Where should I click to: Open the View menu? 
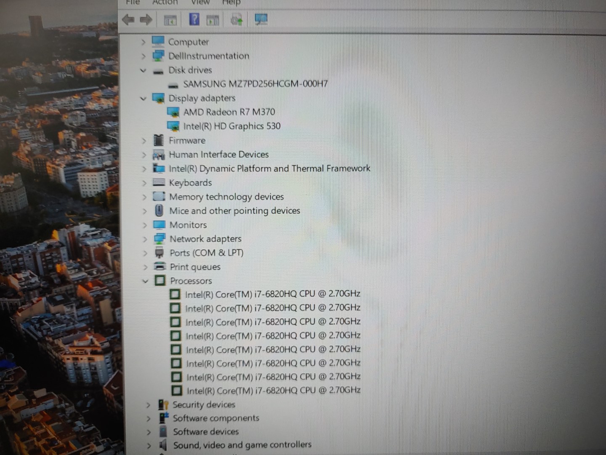pos(200,3)
